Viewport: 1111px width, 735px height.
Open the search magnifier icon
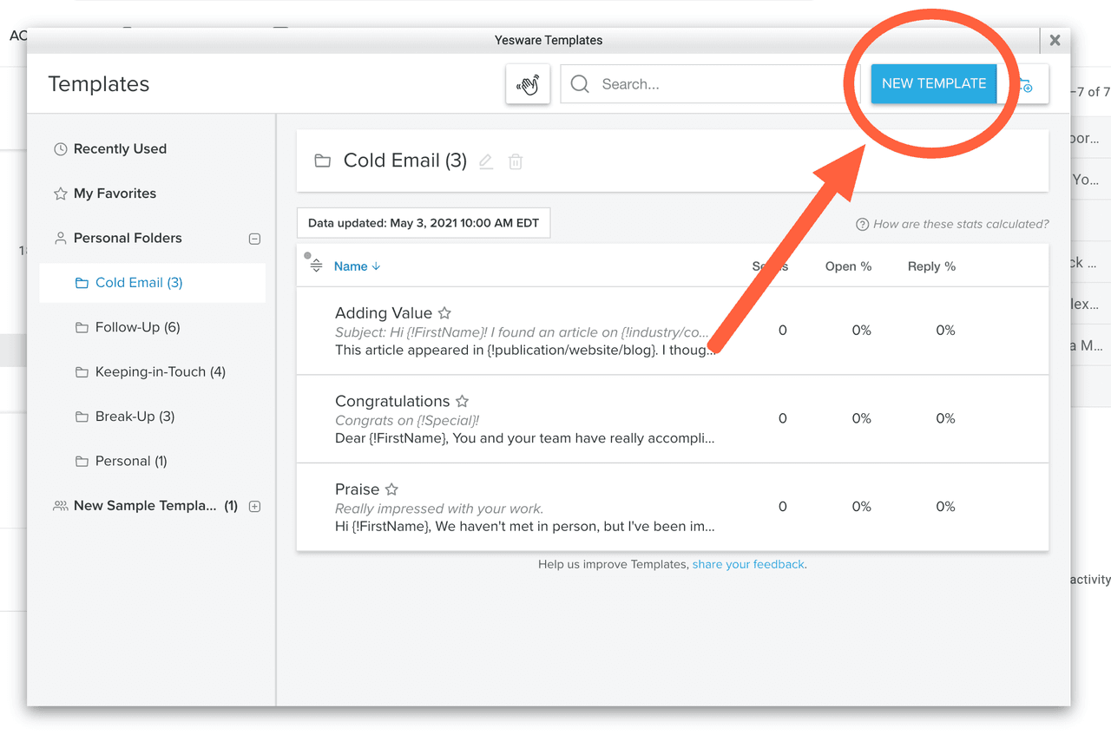point(579,84)
